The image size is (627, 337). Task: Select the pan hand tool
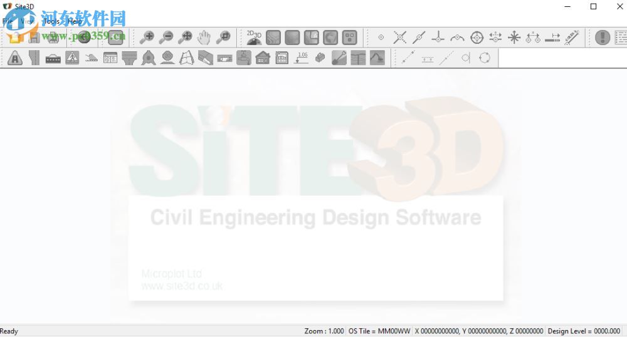tap(204, 38)
